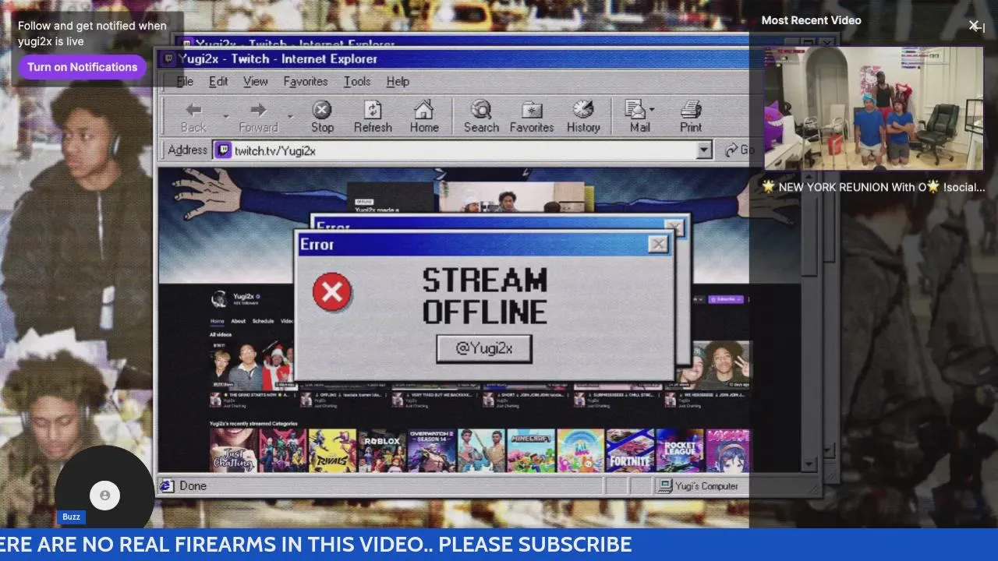Click the Twitch icon in the window title bar
The image size is (998, 561).
[168, 58]
